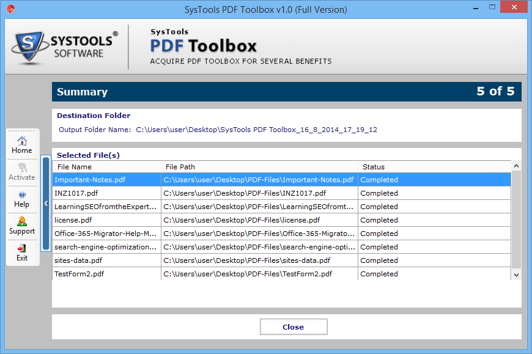Select the Important-Notes.pdf file name
Viewport: 532px width, 354px height.
(x=90, y=180)
